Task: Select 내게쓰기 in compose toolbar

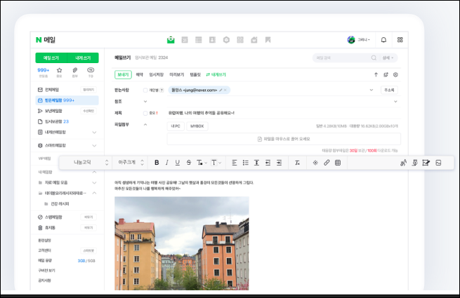Action: pos(216,75)
